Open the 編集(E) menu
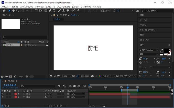 [x=15, y=7]
